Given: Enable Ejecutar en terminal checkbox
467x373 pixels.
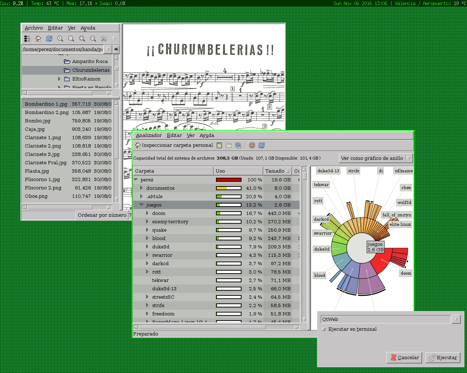Looking at the screenshot, I should point(324,329).
